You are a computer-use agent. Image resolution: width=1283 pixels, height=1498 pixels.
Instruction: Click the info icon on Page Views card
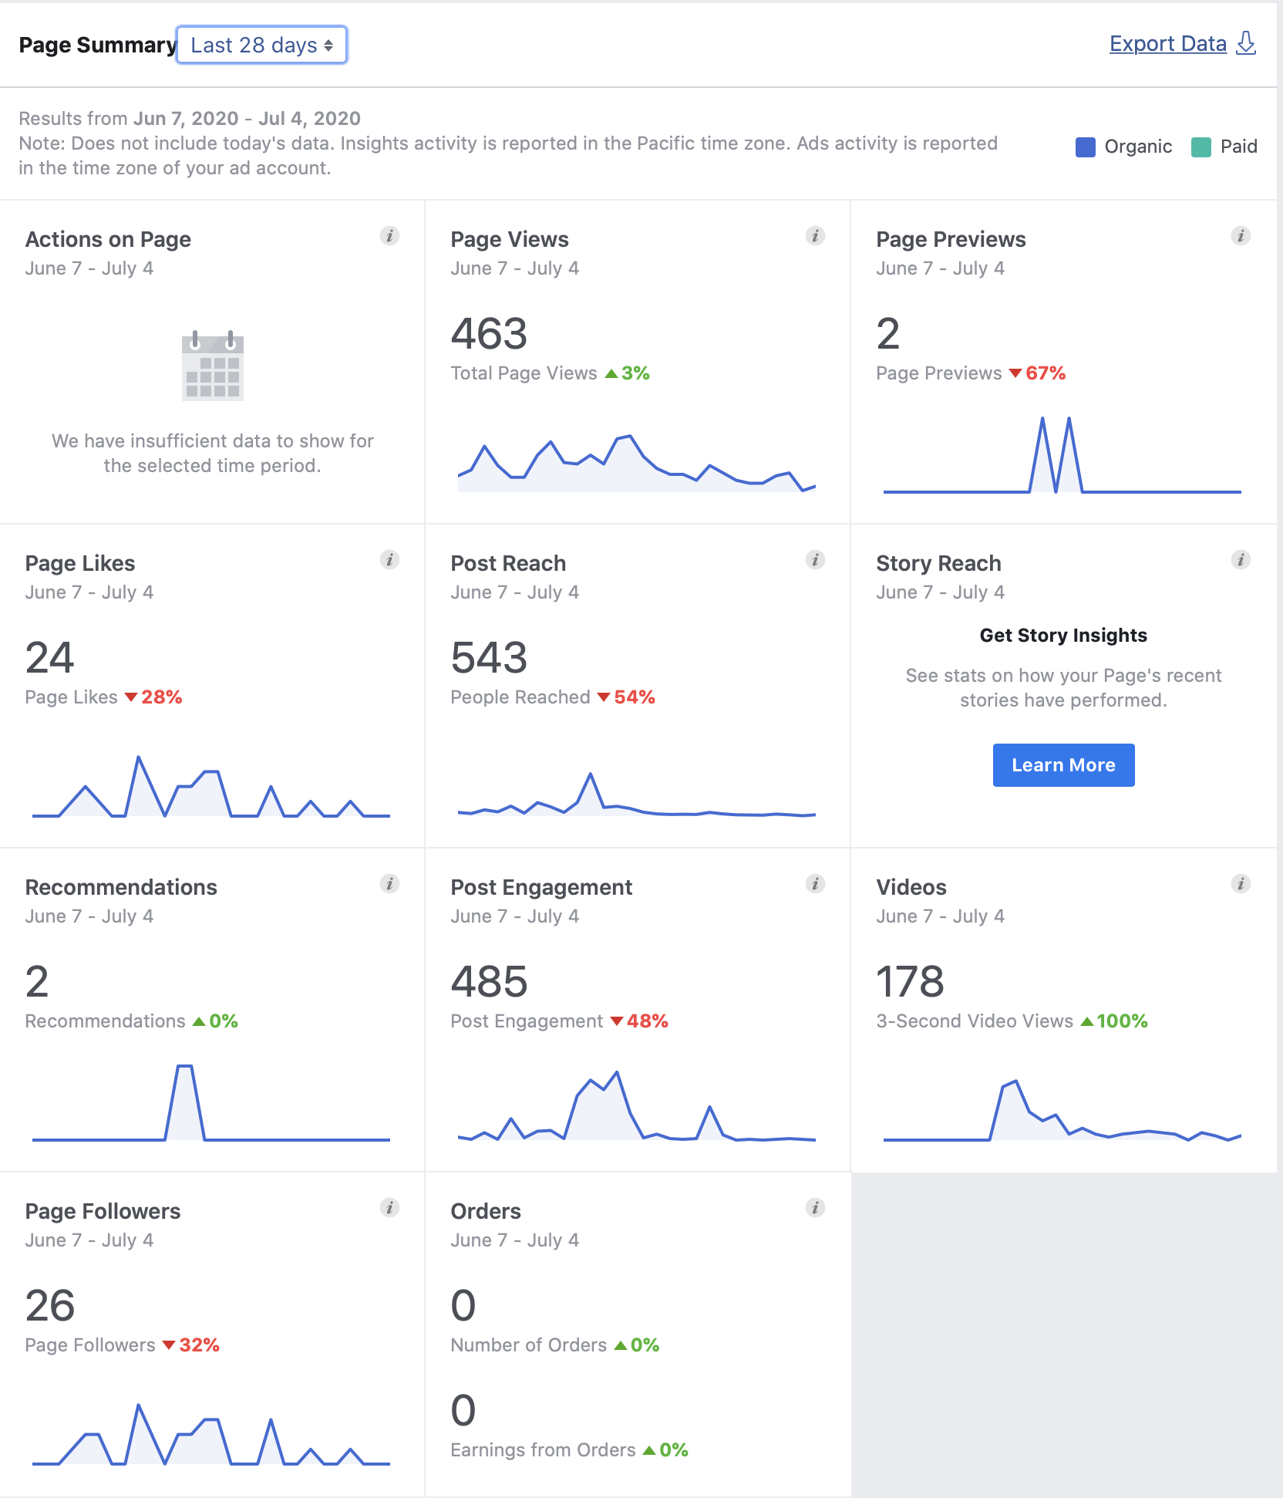point(815,236)
